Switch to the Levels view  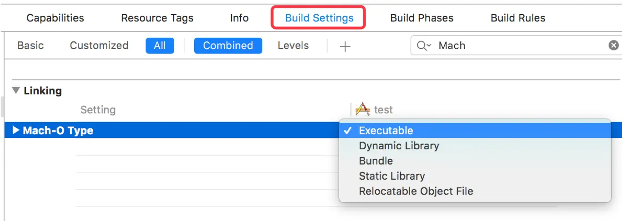[x=293, y=45]
